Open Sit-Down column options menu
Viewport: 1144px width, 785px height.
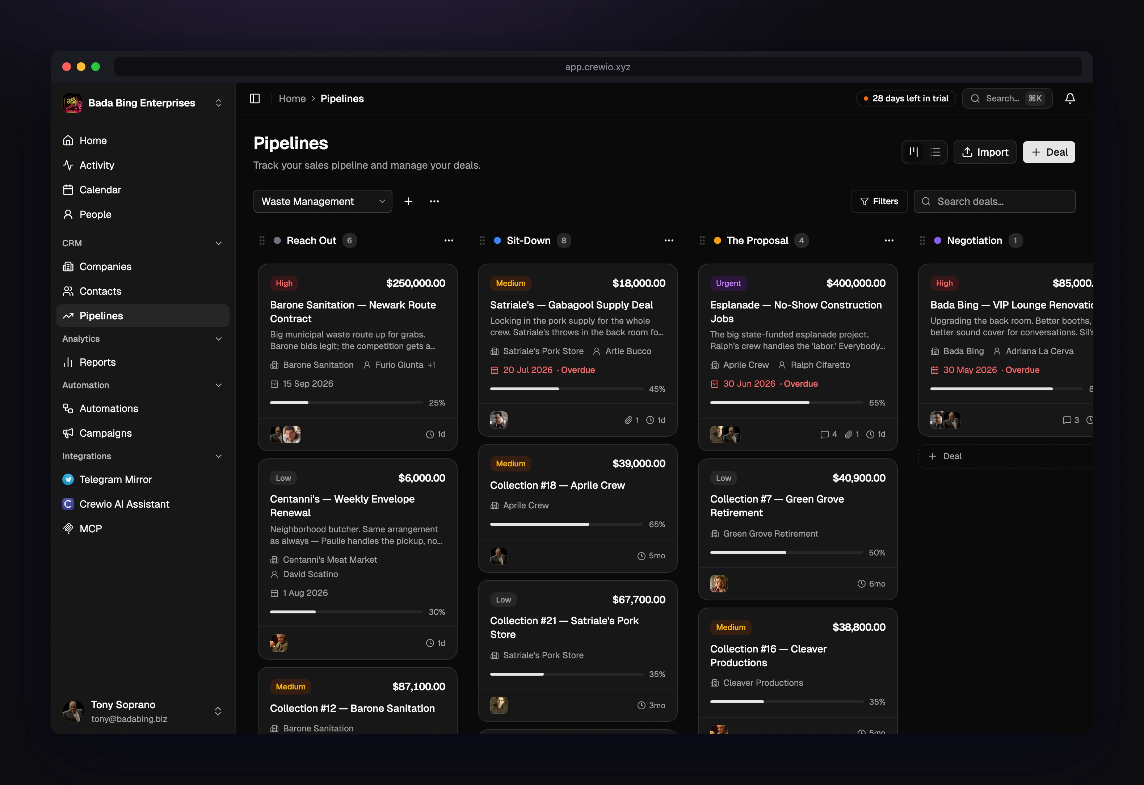[x=669, y=240]
